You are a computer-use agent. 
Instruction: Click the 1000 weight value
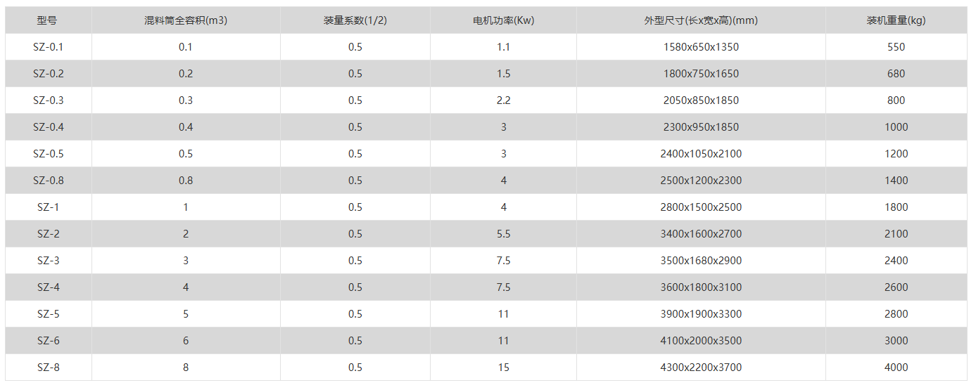(896, 127)
